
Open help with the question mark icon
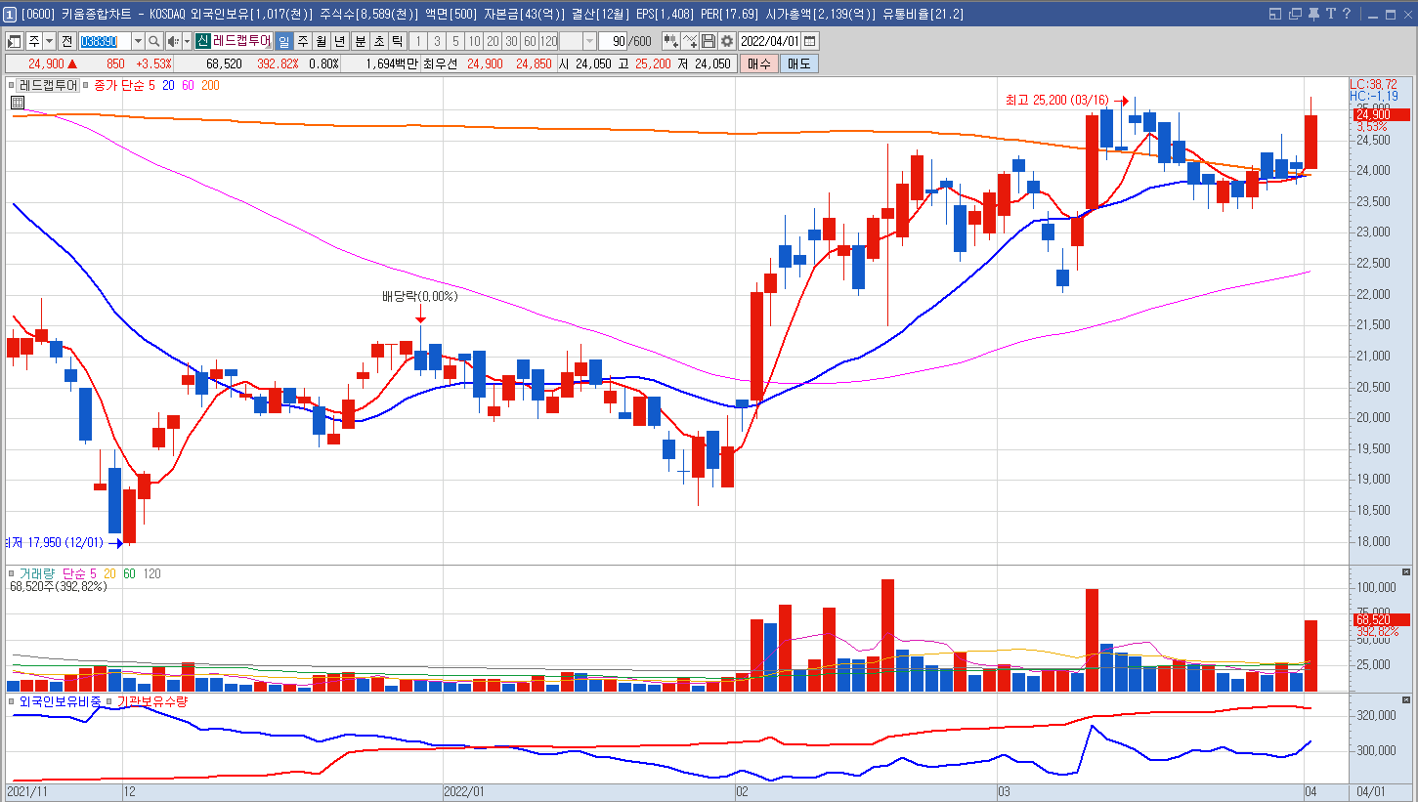(1347, 14)
